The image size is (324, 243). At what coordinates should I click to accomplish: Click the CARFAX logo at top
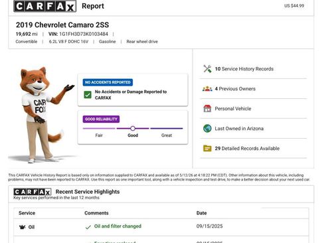[x=45, y=6]
